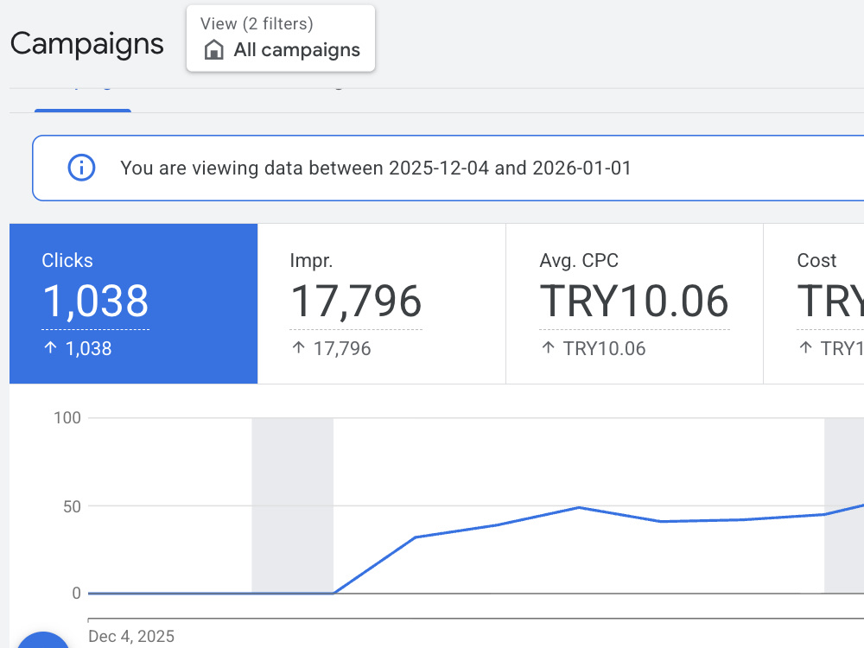This screenshot has width=864, height=648.
Task: Click the up arrow under Avg. CPC value
Action: [x=549, y=347]
